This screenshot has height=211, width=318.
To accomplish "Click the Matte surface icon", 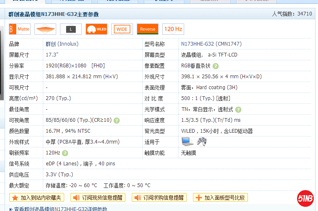I will [20, 29].
